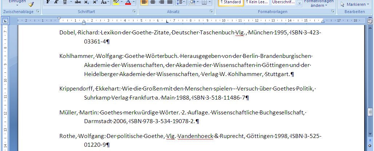Click the hanging indent marker on the ruler
374x151 pixels.
[x=84, y=22]
